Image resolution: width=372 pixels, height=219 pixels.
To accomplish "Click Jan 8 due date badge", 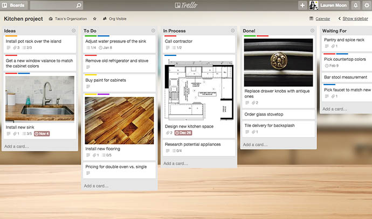I will tap(105, 47).
